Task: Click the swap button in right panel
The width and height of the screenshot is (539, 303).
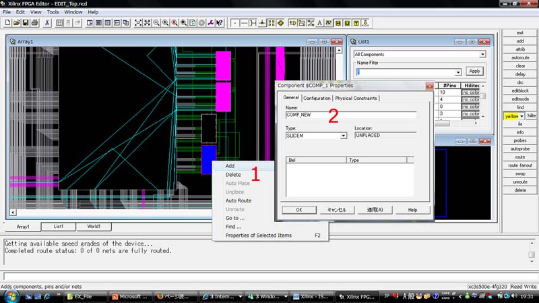Action: [519, 173]
